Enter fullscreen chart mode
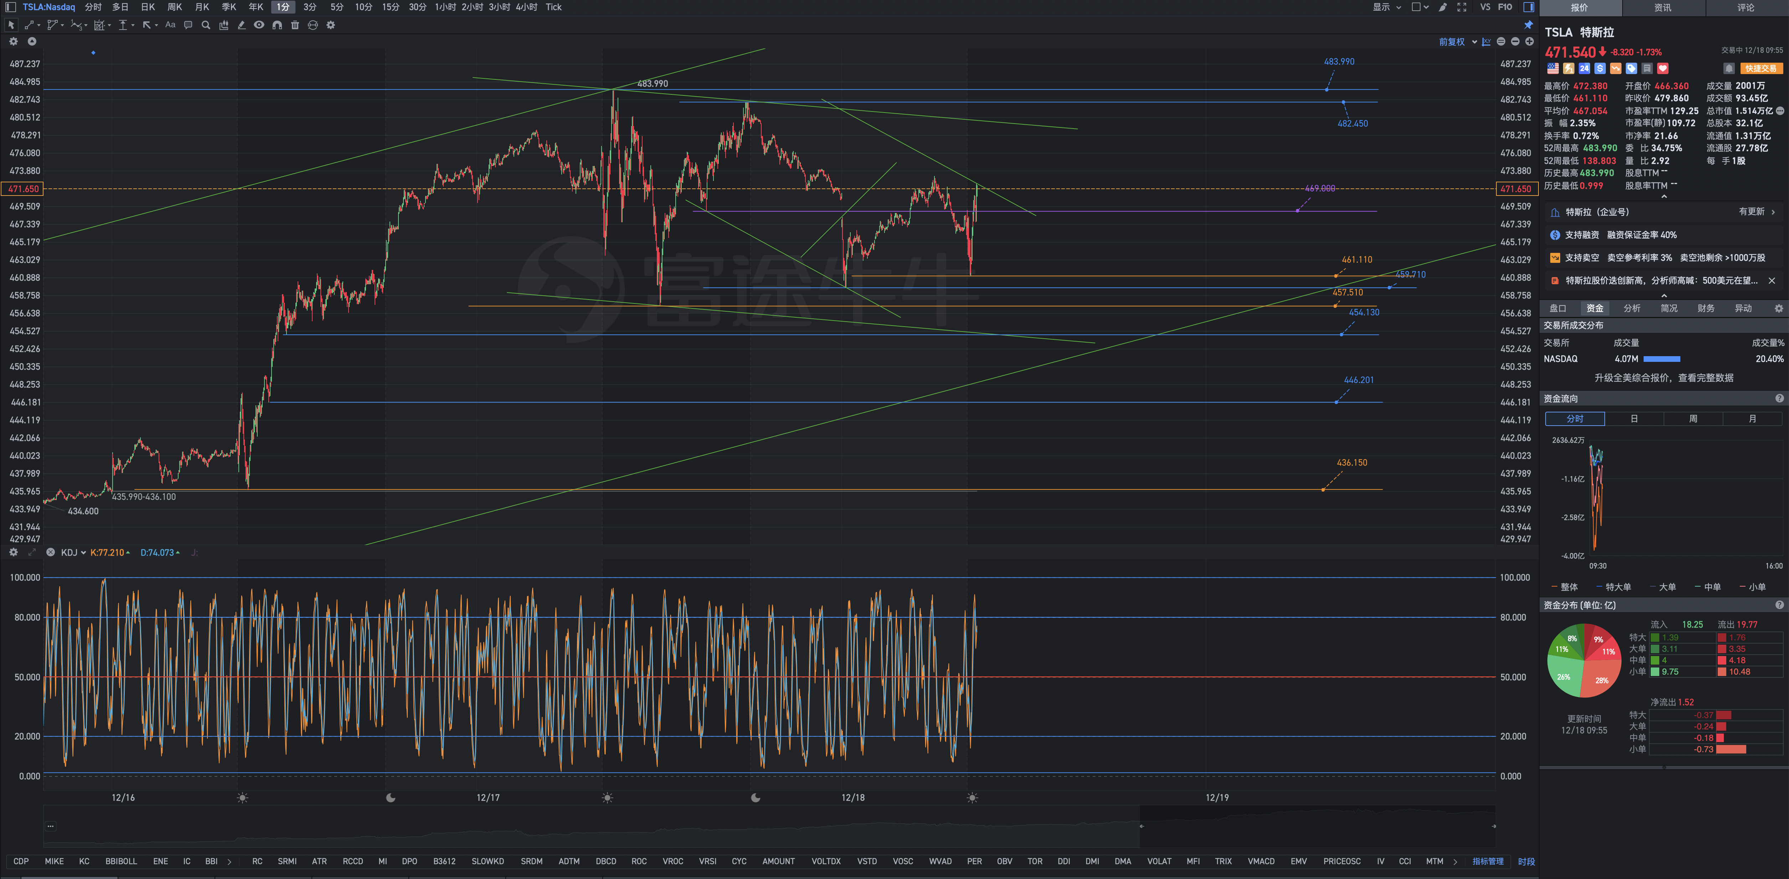 coord(1462,7)
